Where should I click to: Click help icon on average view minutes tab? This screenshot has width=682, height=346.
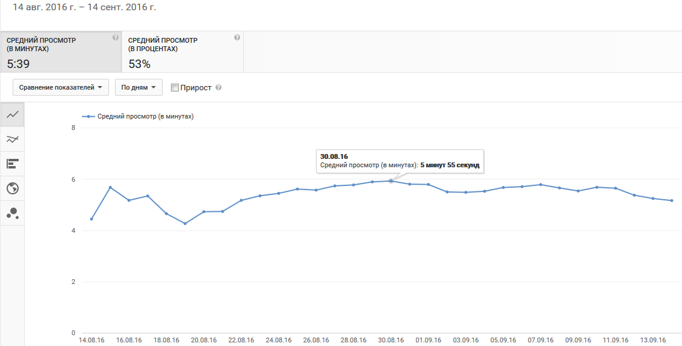(116, 37)
